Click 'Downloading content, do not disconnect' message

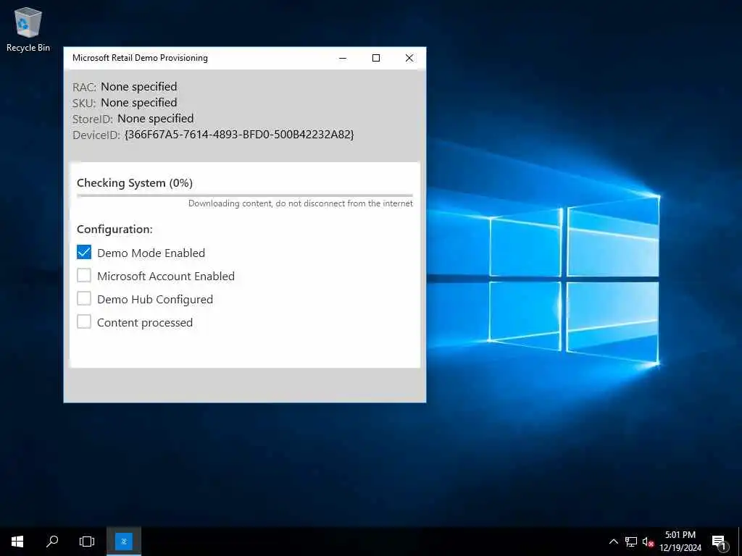click(301, 203)
